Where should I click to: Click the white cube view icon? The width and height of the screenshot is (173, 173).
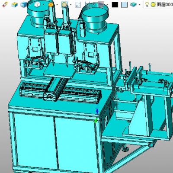[37, 4]
